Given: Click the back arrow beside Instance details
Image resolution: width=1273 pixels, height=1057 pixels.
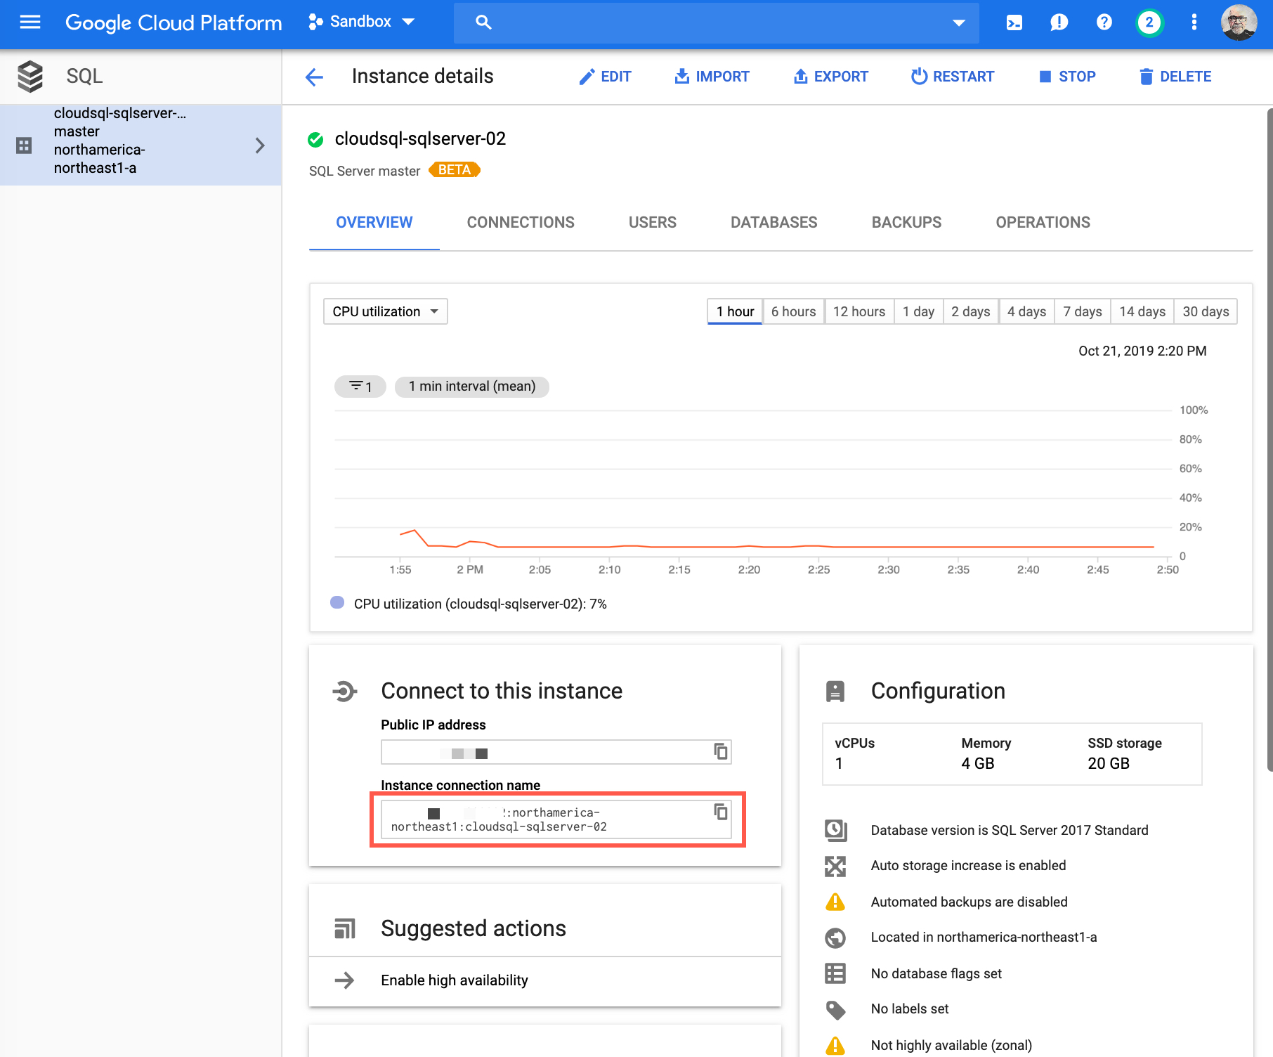Looking at the screenshot, I should coord(314,77).
